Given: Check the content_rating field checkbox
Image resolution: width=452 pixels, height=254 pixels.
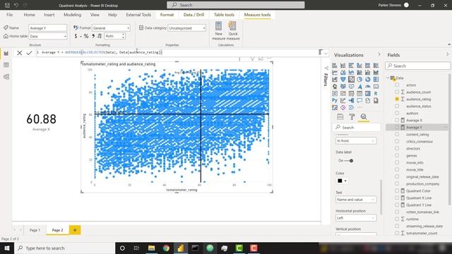Looking at the screenshot, I should coord(397,134).
